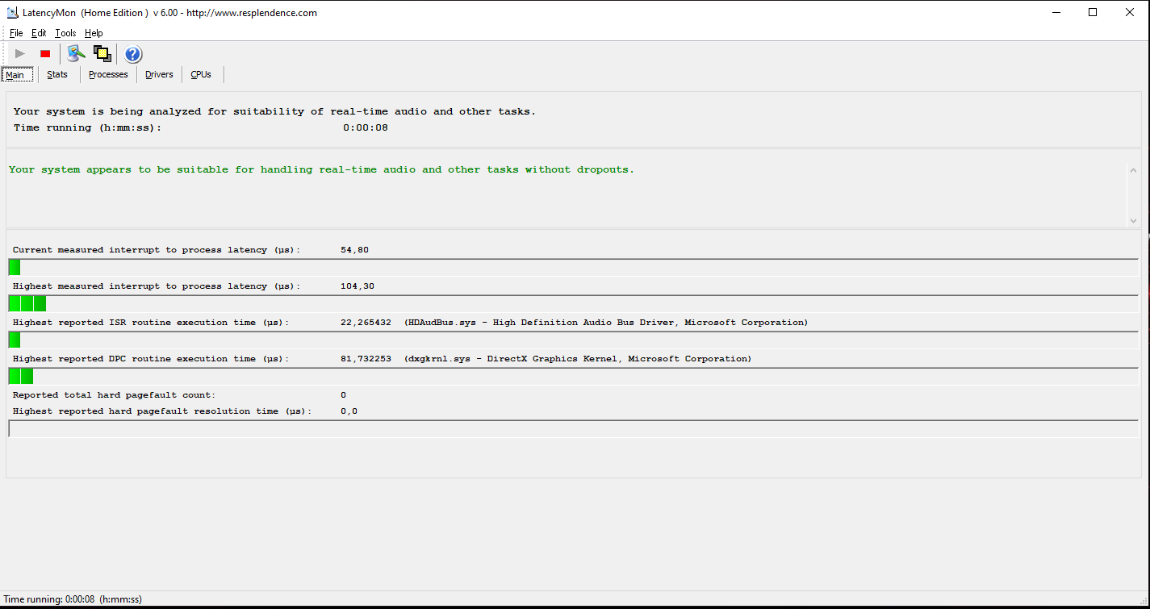Switch to the Main tab

(17, 75)
